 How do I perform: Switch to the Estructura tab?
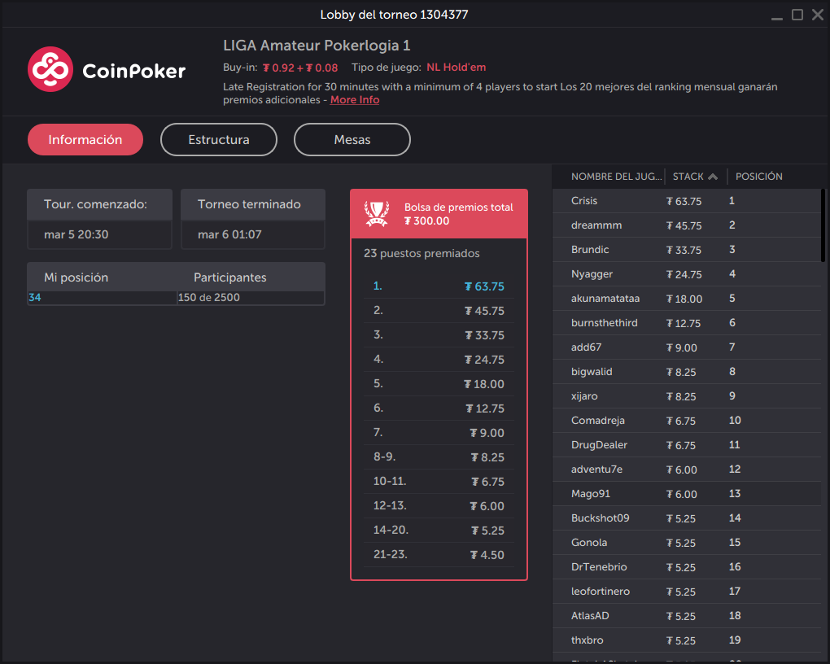pyautogui.click(x=218, y=139)
